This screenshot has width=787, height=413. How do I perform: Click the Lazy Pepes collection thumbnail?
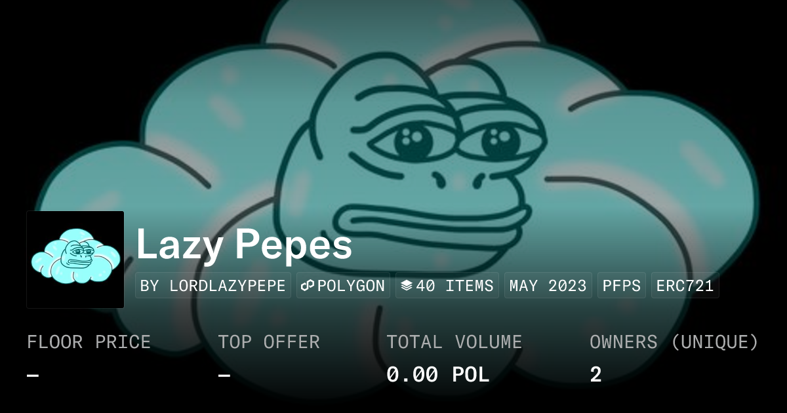[x=75, y=260]
